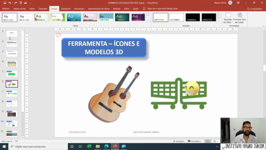Expand the Variantes gallery More arrow
Viewport: 266px width, 150px height.
(219, 21)
